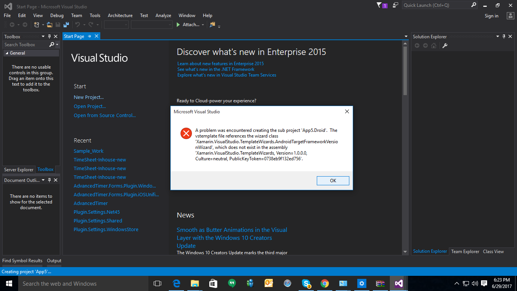Click the Toolbox search magnifier icon
517x291 pixels.
pos(52,45)
